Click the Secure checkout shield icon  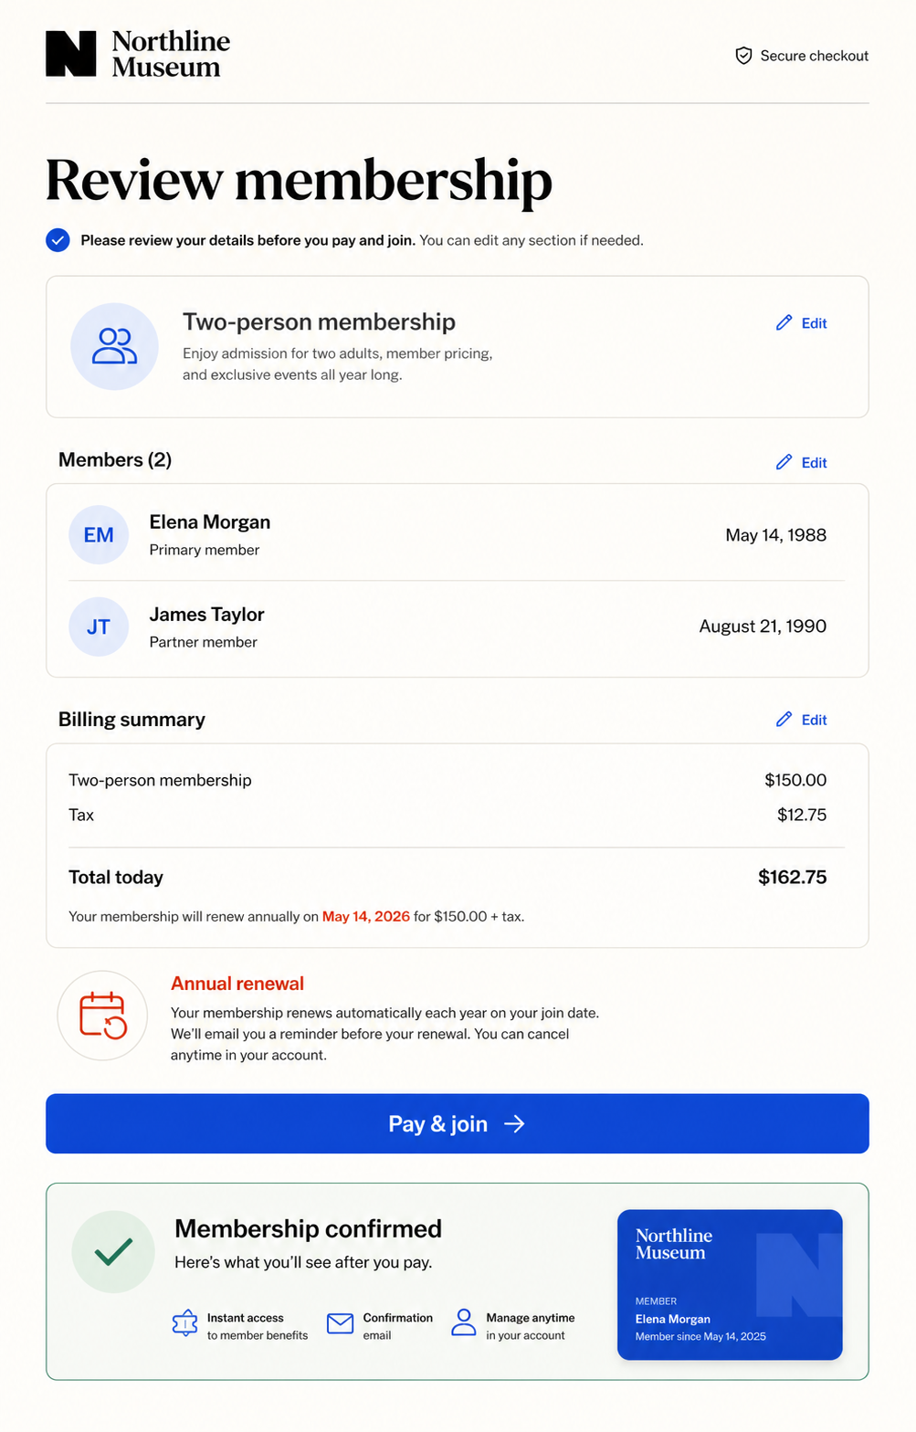(743, 56)
